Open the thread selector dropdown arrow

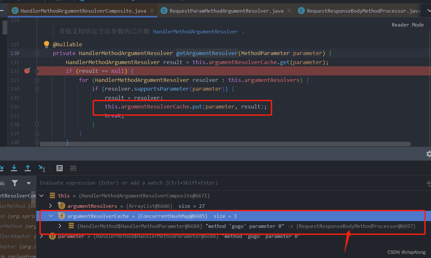click(x=29, y=183)
